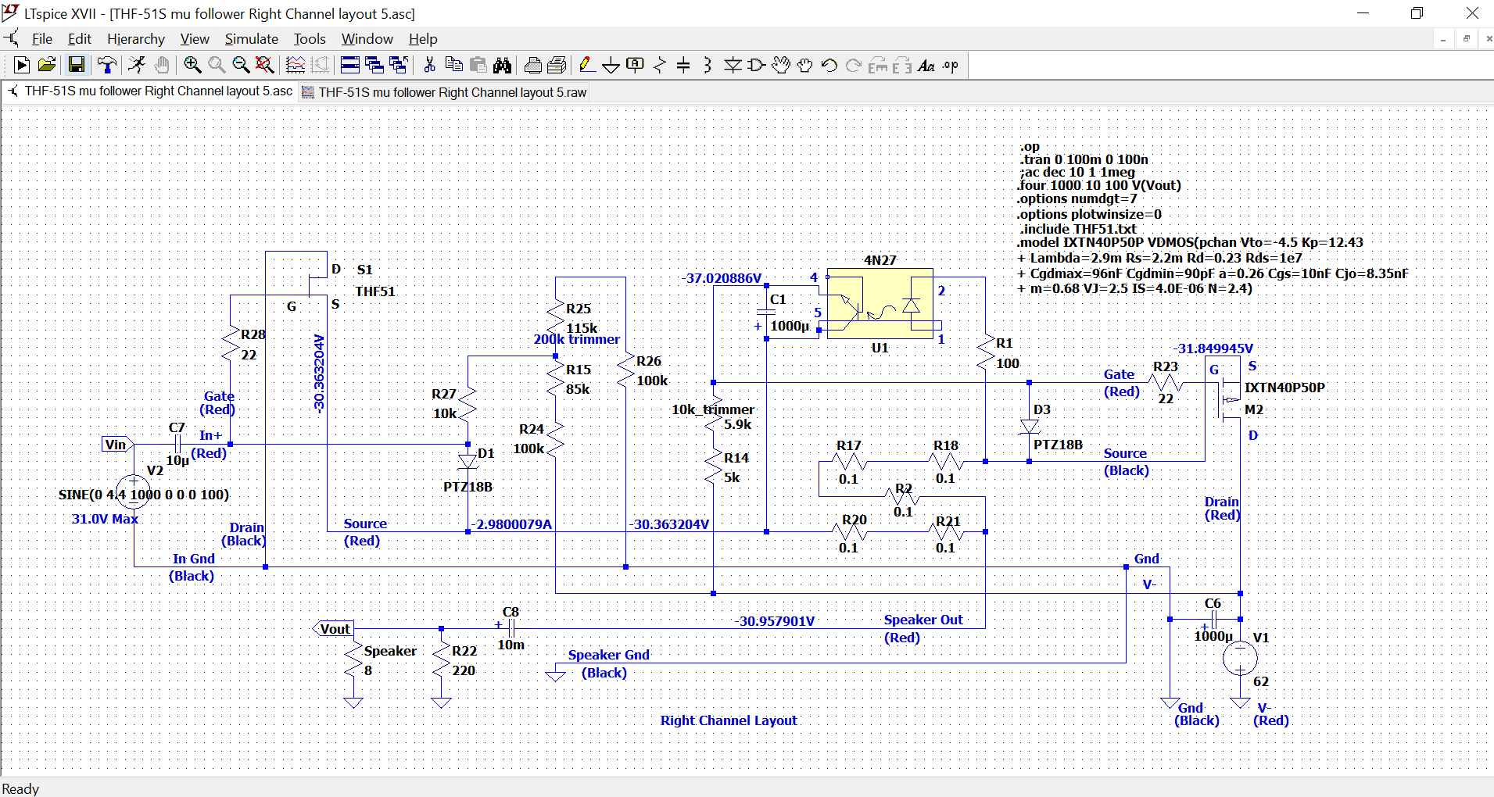Open the Component gate symbol tool
The height and width of the screenshot is (797, 1494).
[x=757, y=66]
